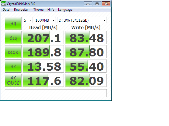Screen dimensions: 169x126
Task: Minimize the CrystalDiskMark window
Action: [x=88, y=4]
